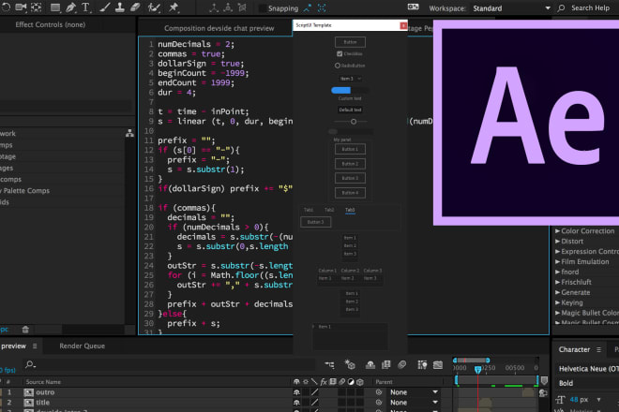The width and height of the screenshot is (619, 412).
Task: Toggle shy switch for title layer
Action: pos(296,403)
